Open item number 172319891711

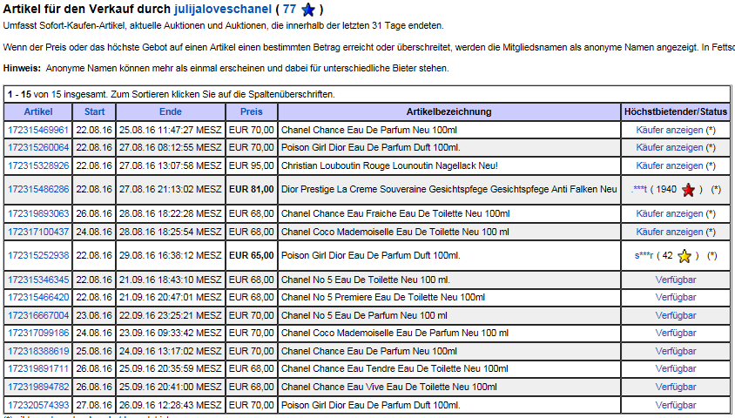coord(38,368)
